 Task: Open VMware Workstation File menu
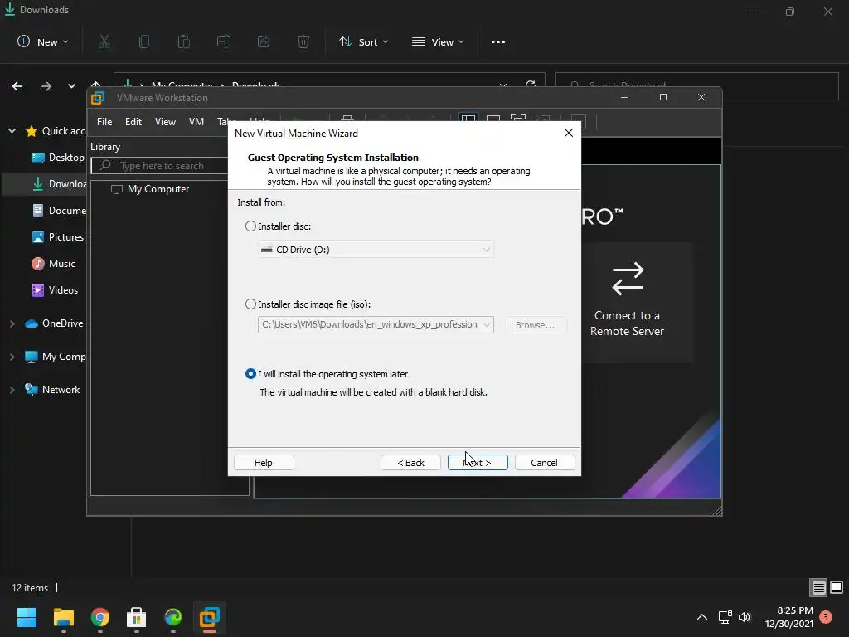104,122
